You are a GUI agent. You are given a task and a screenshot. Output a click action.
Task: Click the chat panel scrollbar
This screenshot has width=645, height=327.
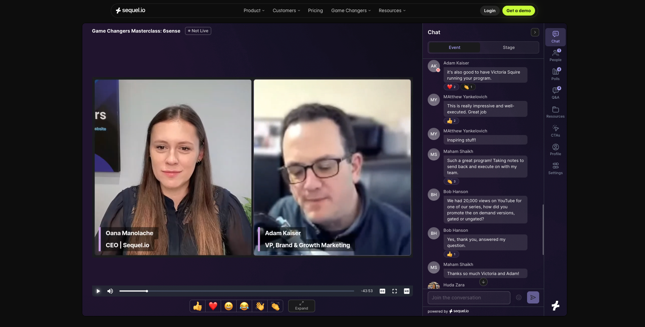tap(543, 230)
